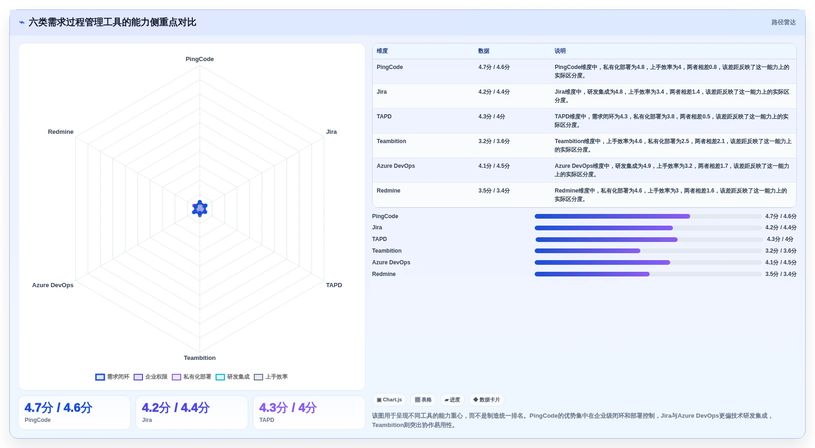
Task: Select the PingCode table row name
Action: [390, 67]
